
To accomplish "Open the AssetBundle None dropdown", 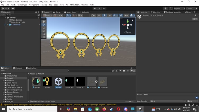I will (168, 101).
